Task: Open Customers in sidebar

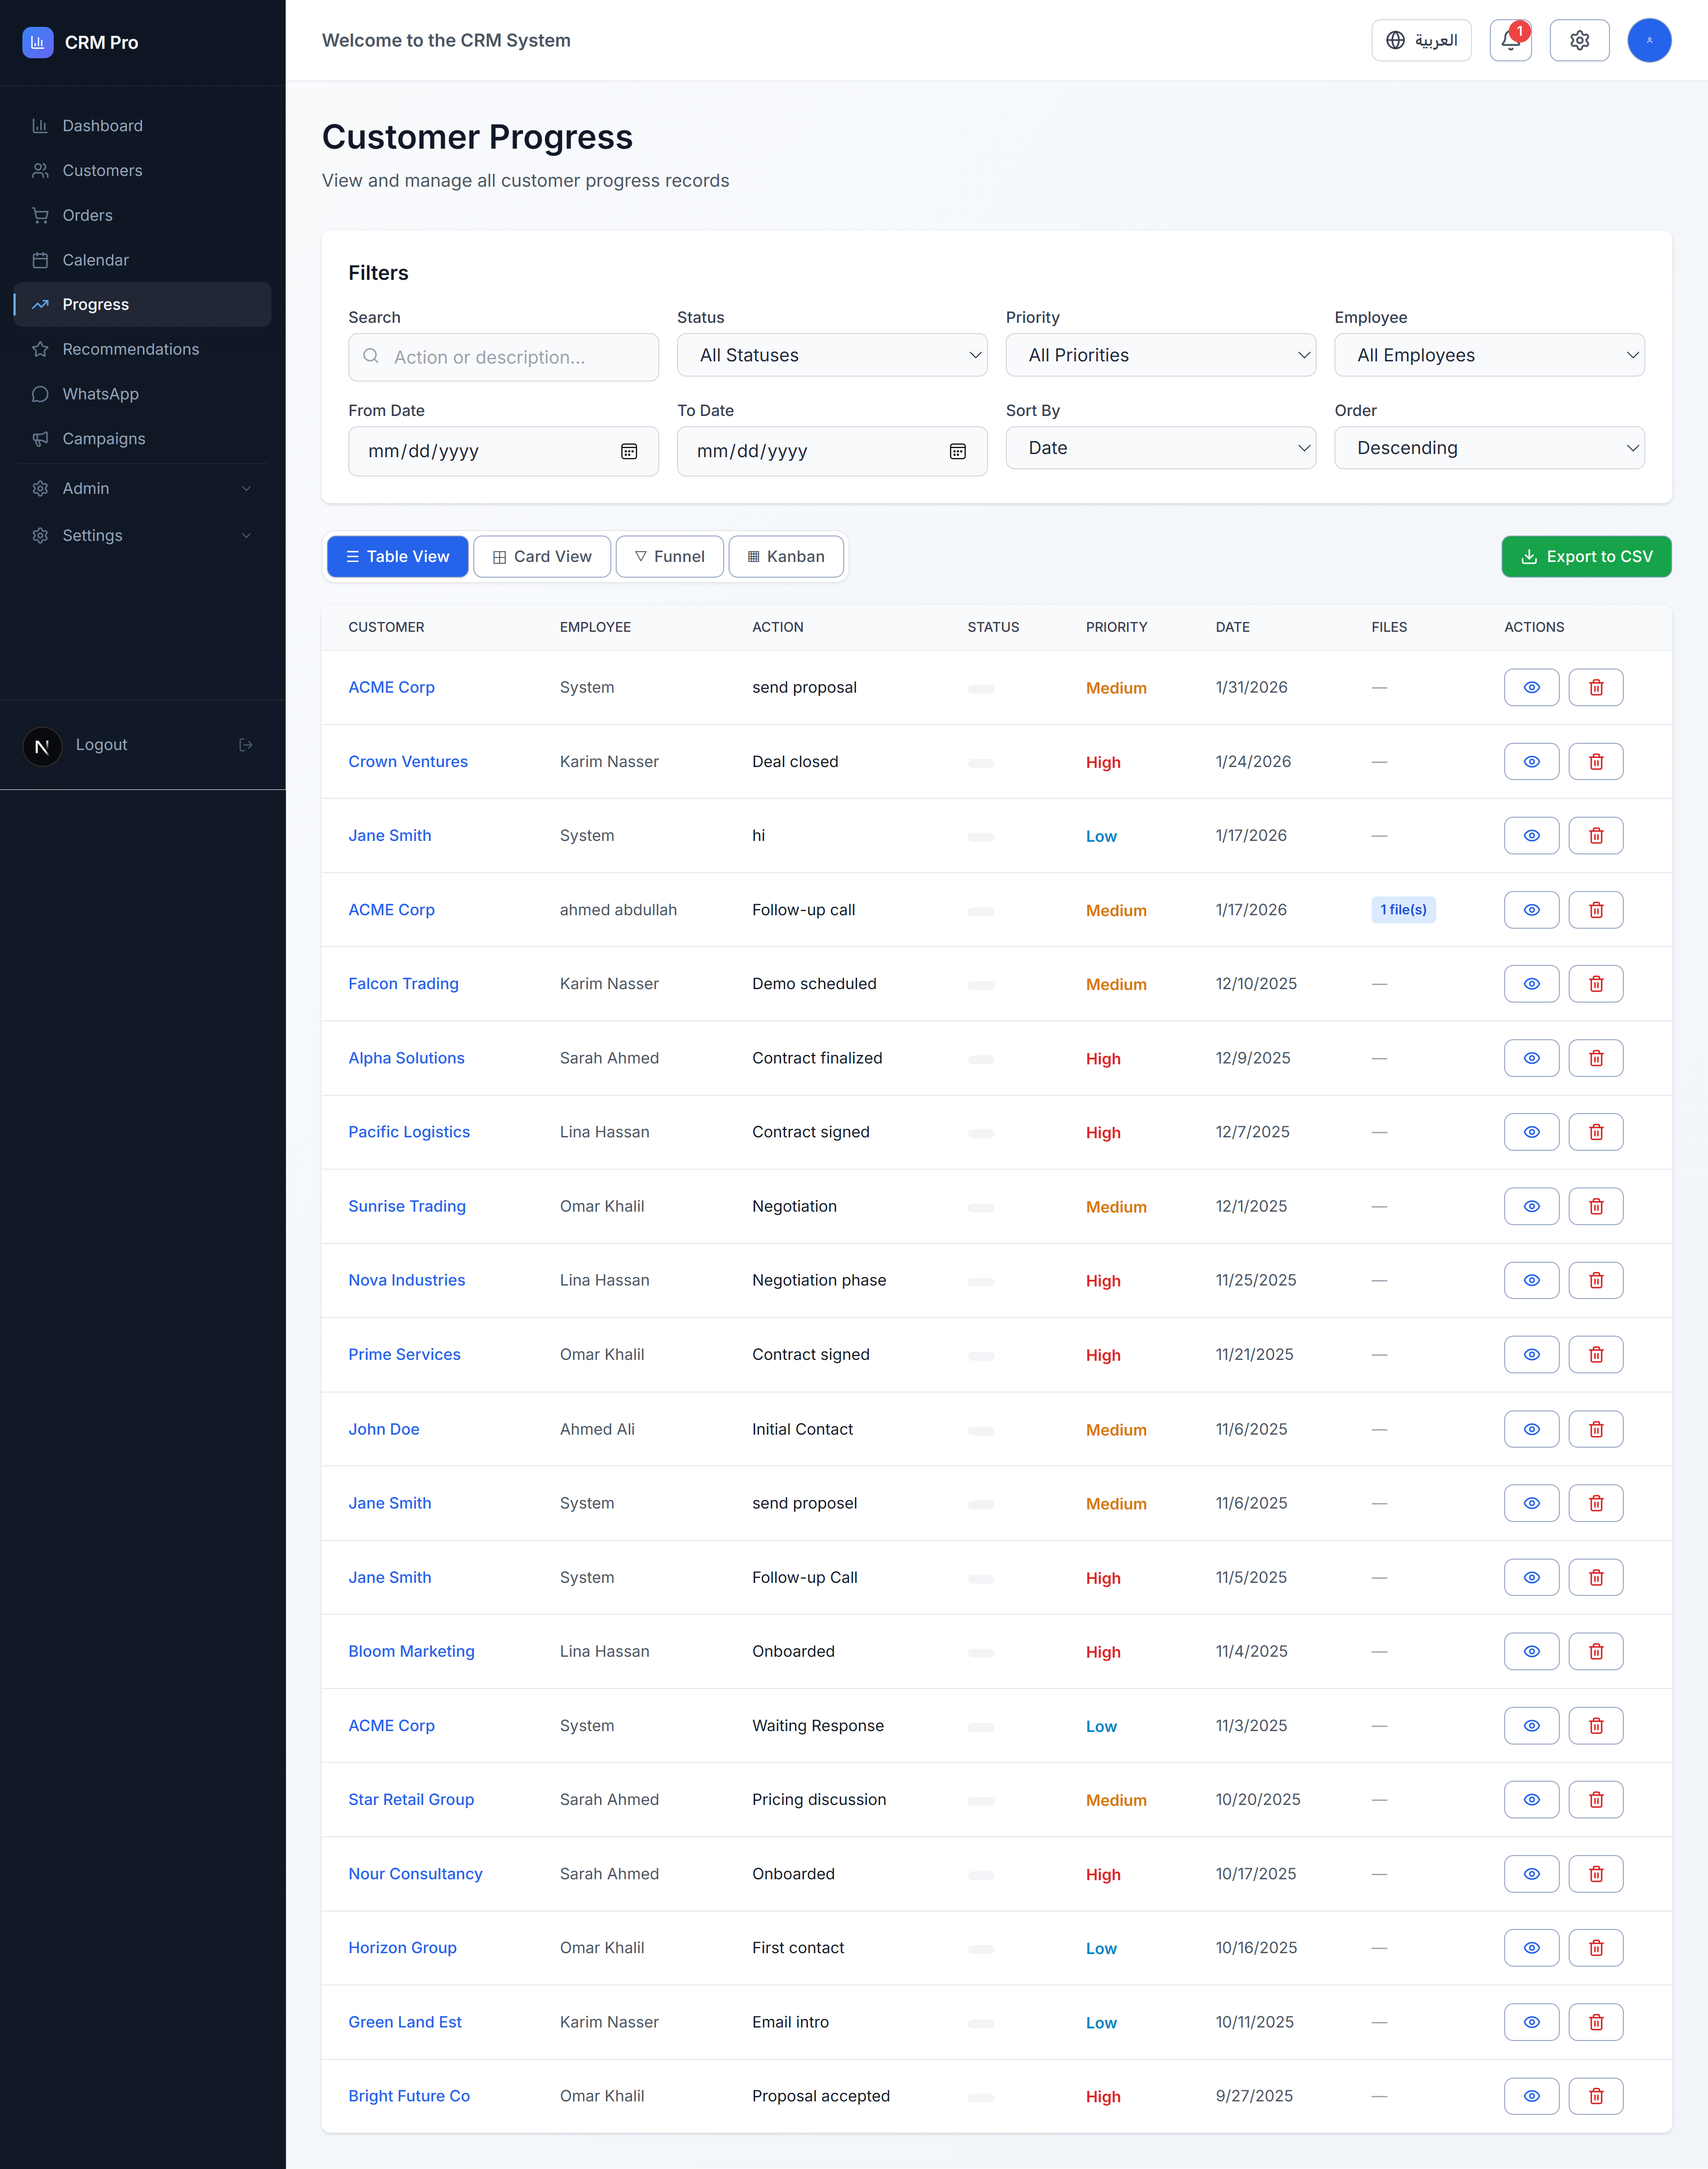Action: click(142, 171)
